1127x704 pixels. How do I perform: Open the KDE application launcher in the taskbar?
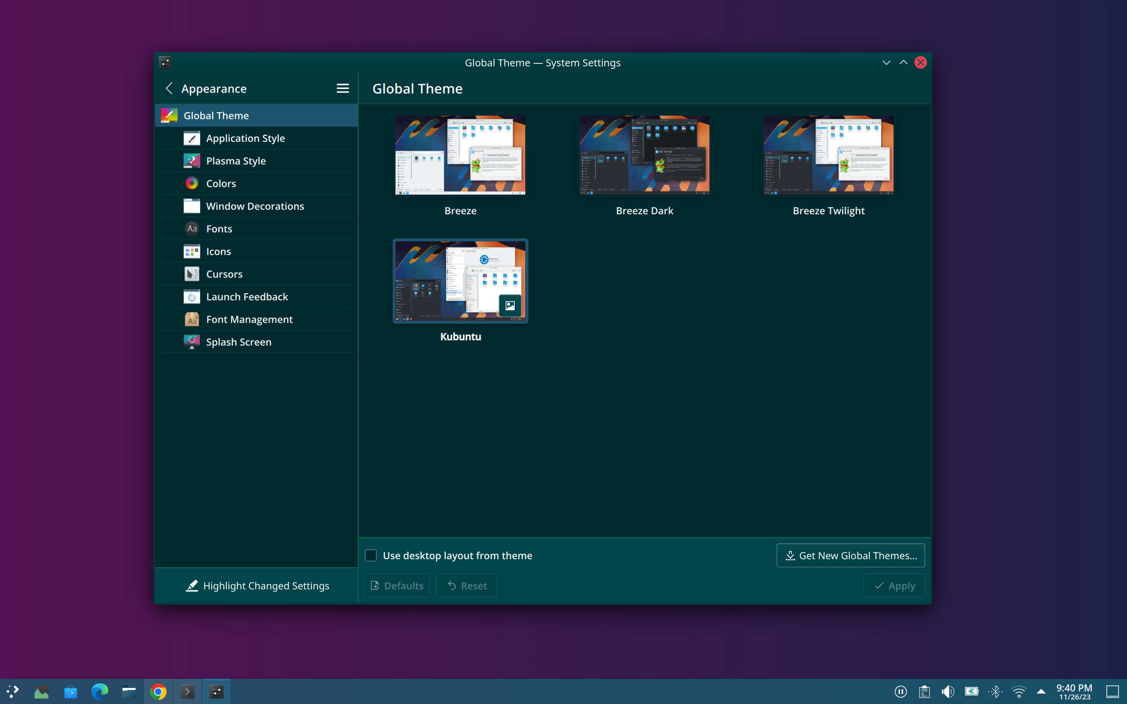click(x=13, y=692)
